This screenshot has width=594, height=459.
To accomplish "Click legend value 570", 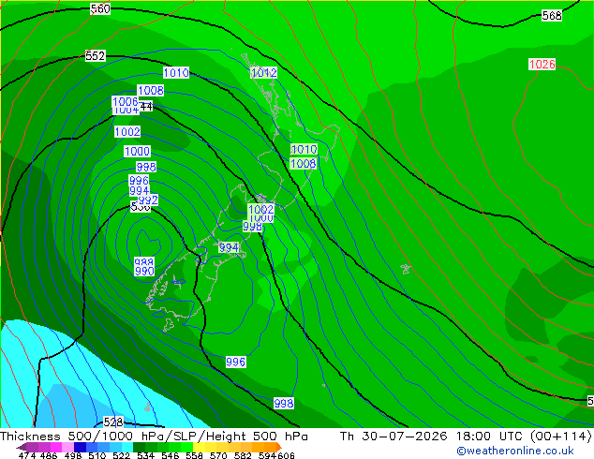I will (x=218, y=455).
